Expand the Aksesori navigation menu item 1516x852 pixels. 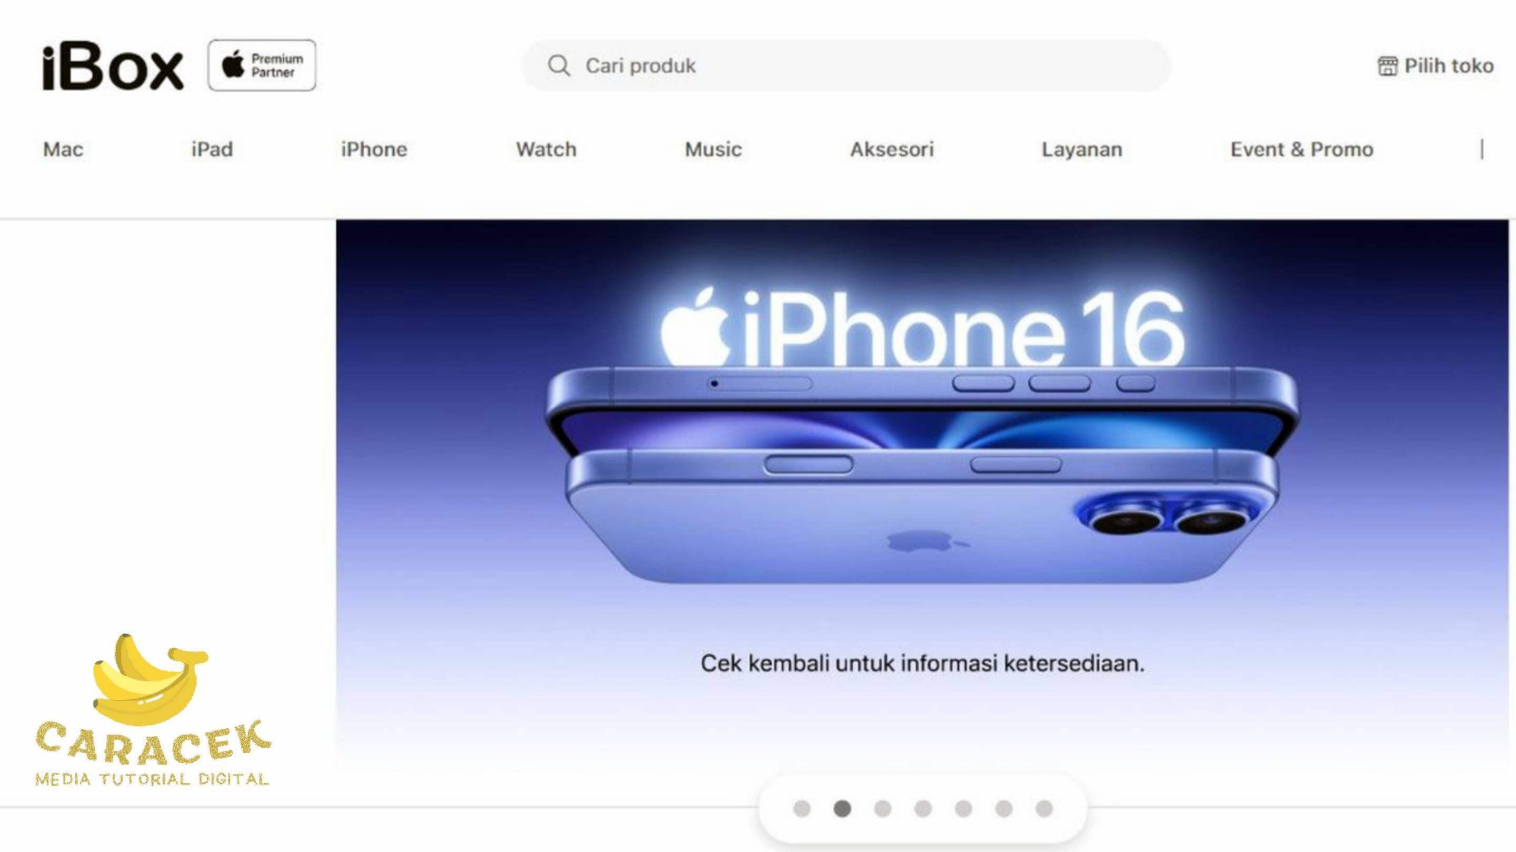[890, 149]
